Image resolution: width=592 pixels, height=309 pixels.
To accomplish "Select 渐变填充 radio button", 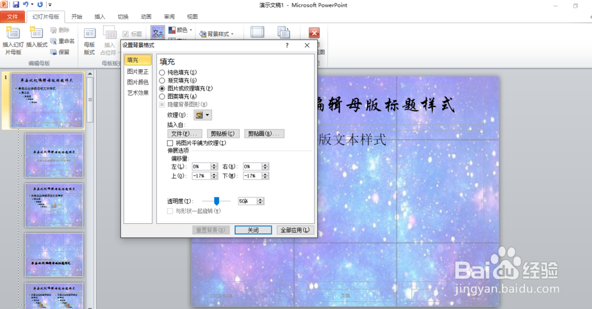I will click(162, 80).
